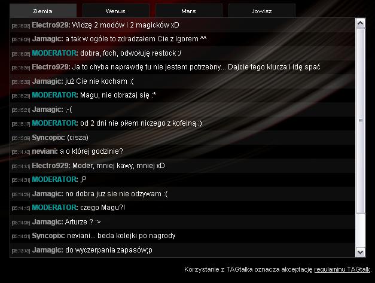Image resolution: width=375 pixels, height=283 pixels.
Task: Click the Magu, nie obrażaj się message
Action: pyautogui.click(x=118, y=95)
